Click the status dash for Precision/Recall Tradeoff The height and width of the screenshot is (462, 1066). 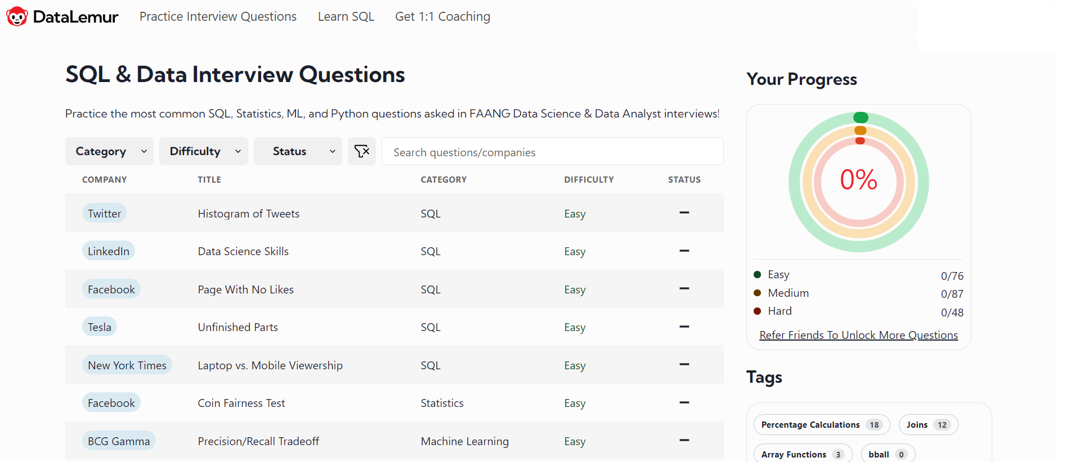coord(684,440)
